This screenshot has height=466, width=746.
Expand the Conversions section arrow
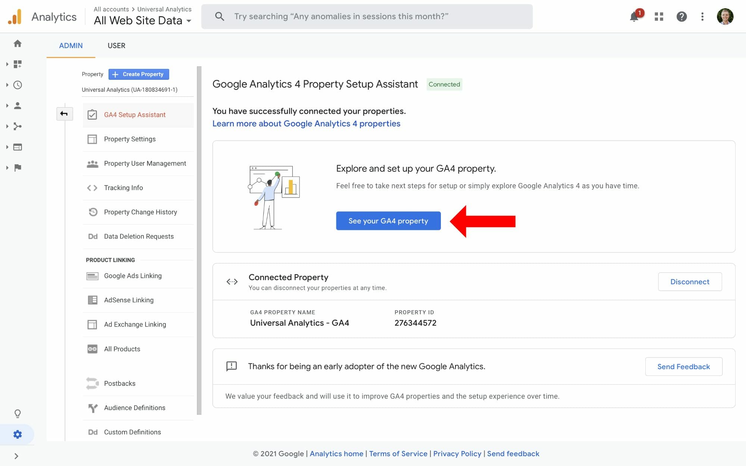coord(7,168)
